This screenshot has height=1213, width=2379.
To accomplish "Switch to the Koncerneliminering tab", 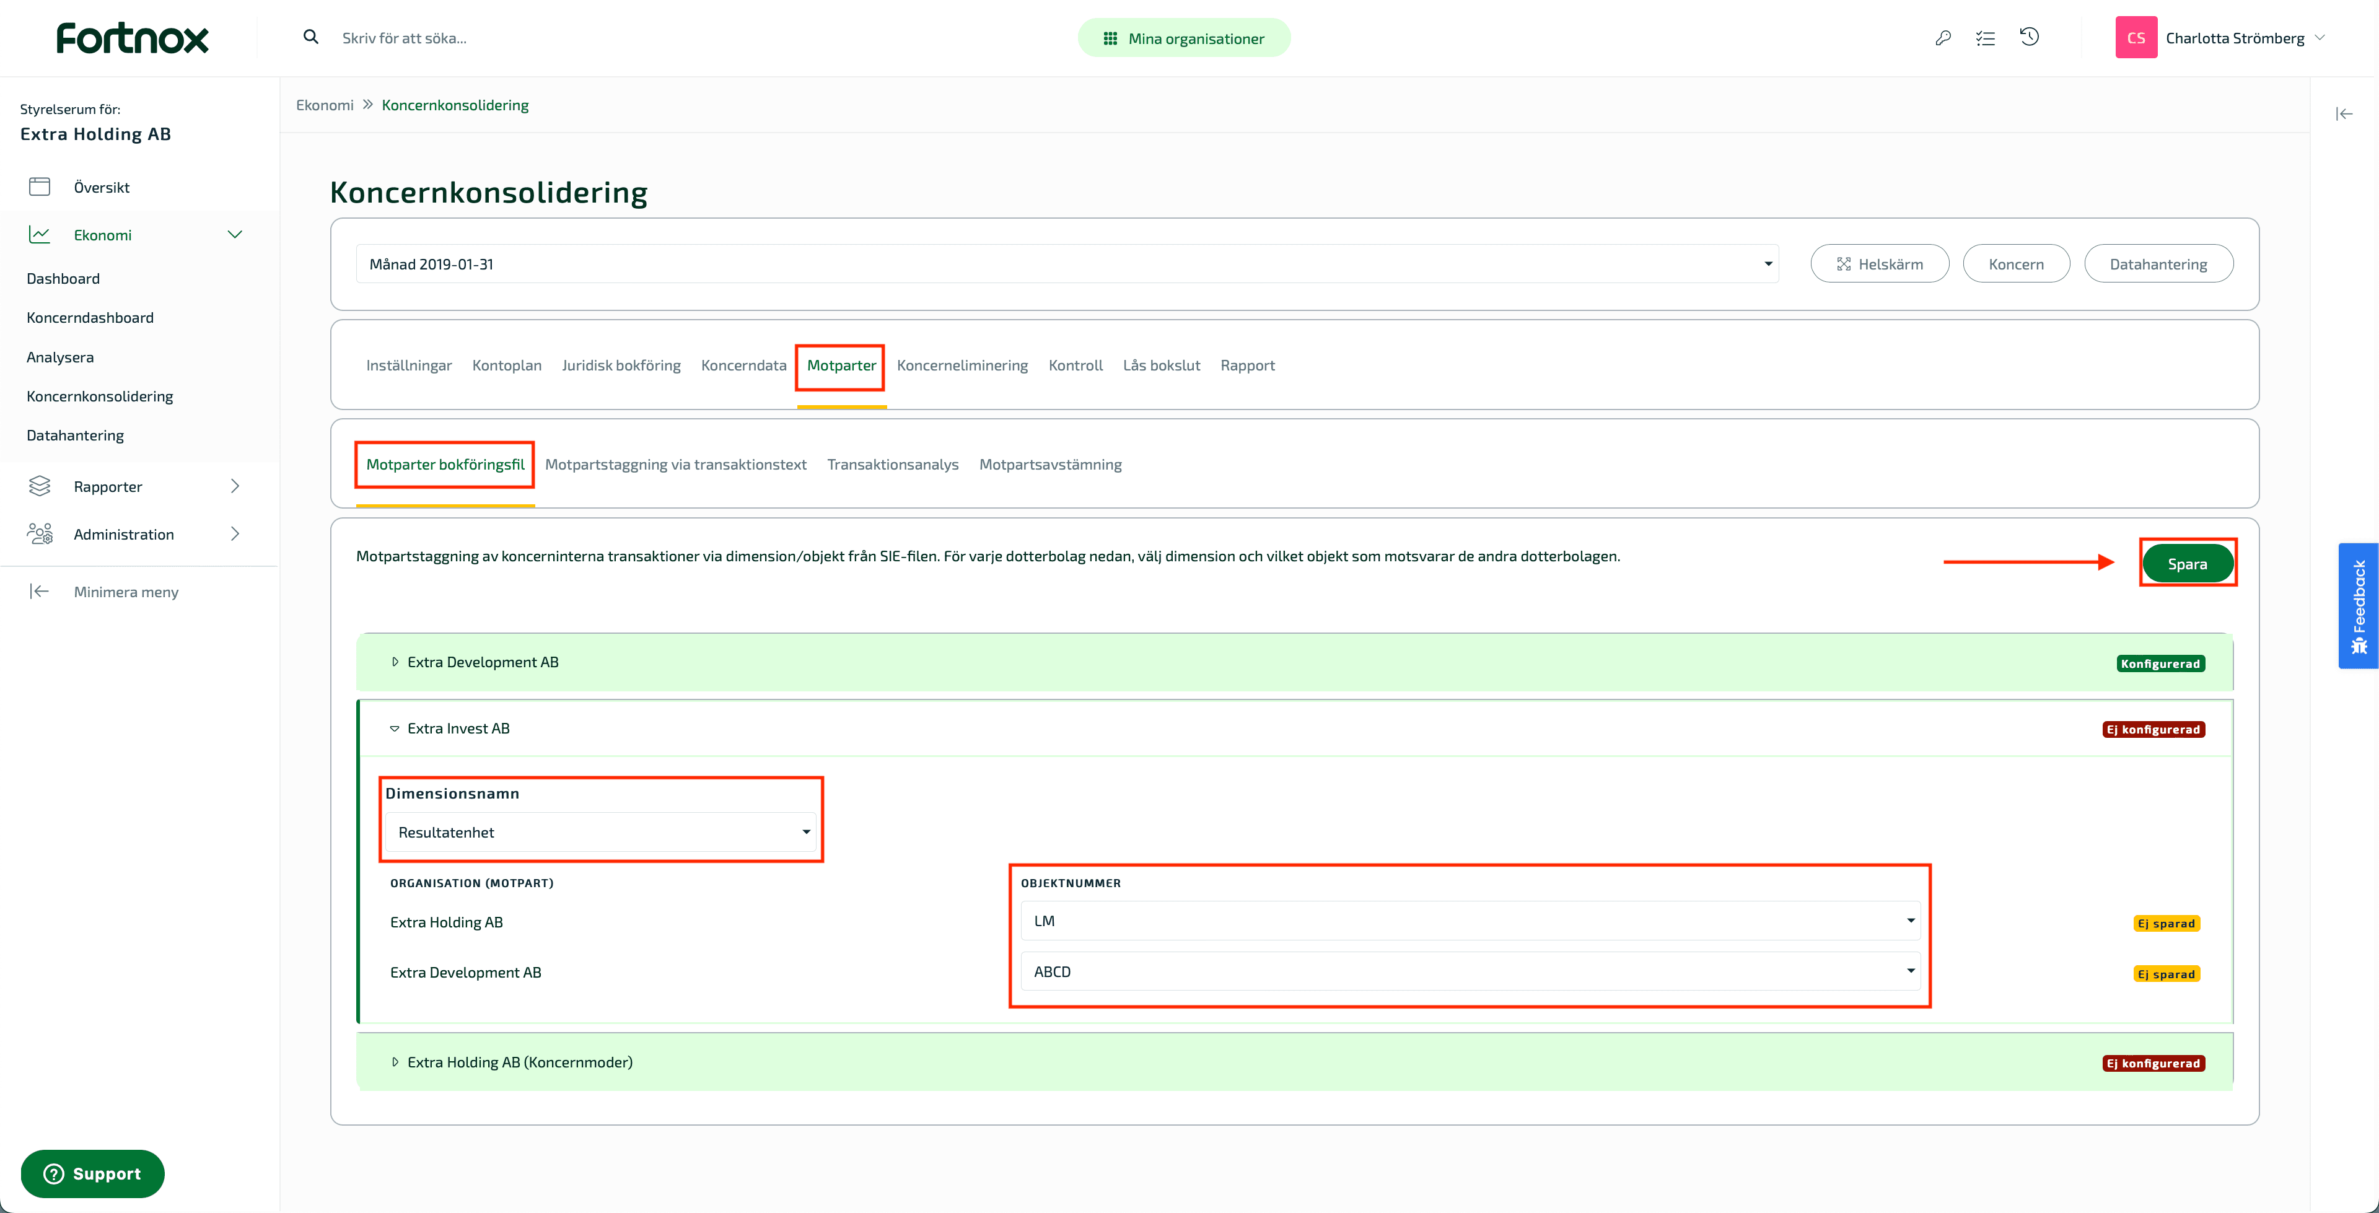I will click(x=962, y=365).
